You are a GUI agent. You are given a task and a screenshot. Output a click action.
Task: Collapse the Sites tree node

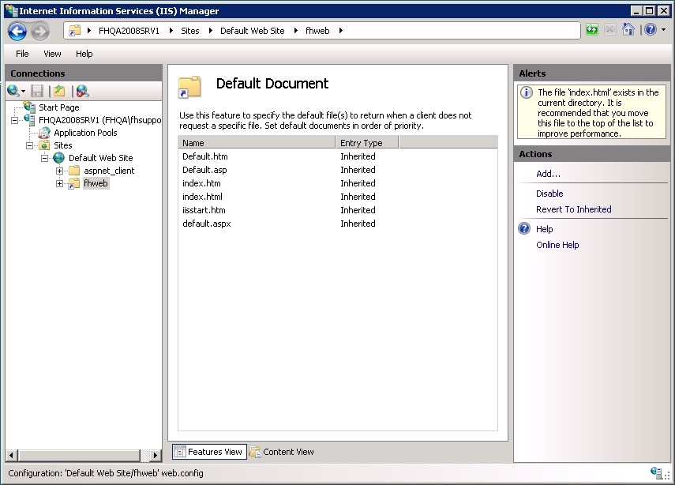29,145
